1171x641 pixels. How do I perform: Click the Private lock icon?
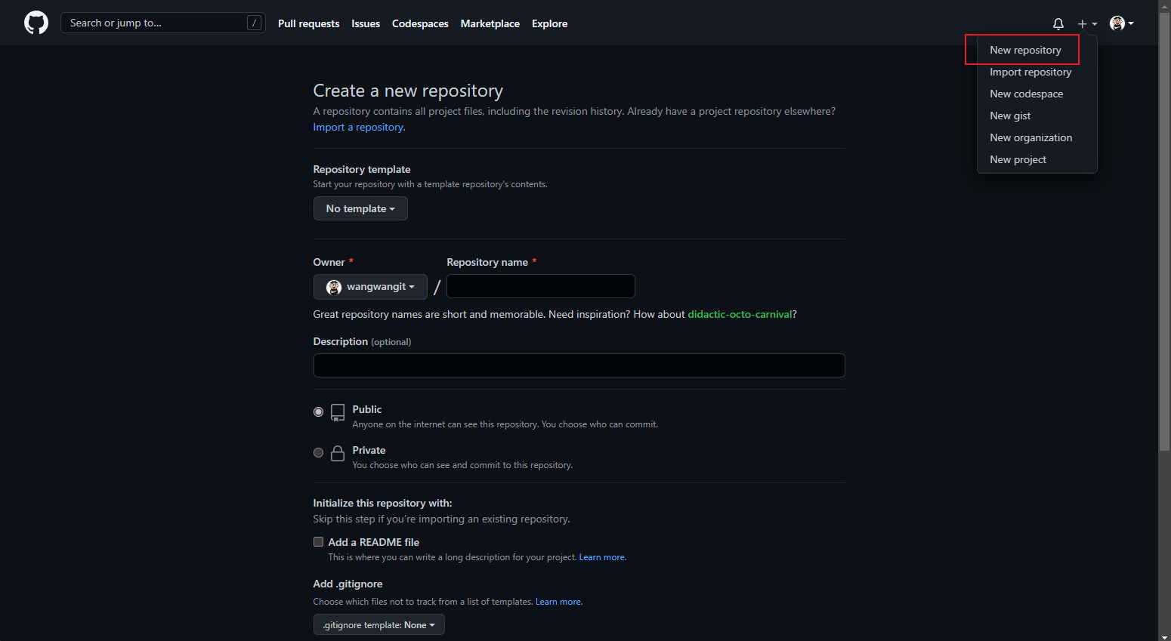point(338,453)
